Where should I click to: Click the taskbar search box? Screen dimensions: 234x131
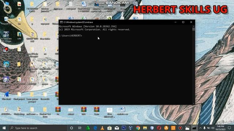(x=38, y=128)
